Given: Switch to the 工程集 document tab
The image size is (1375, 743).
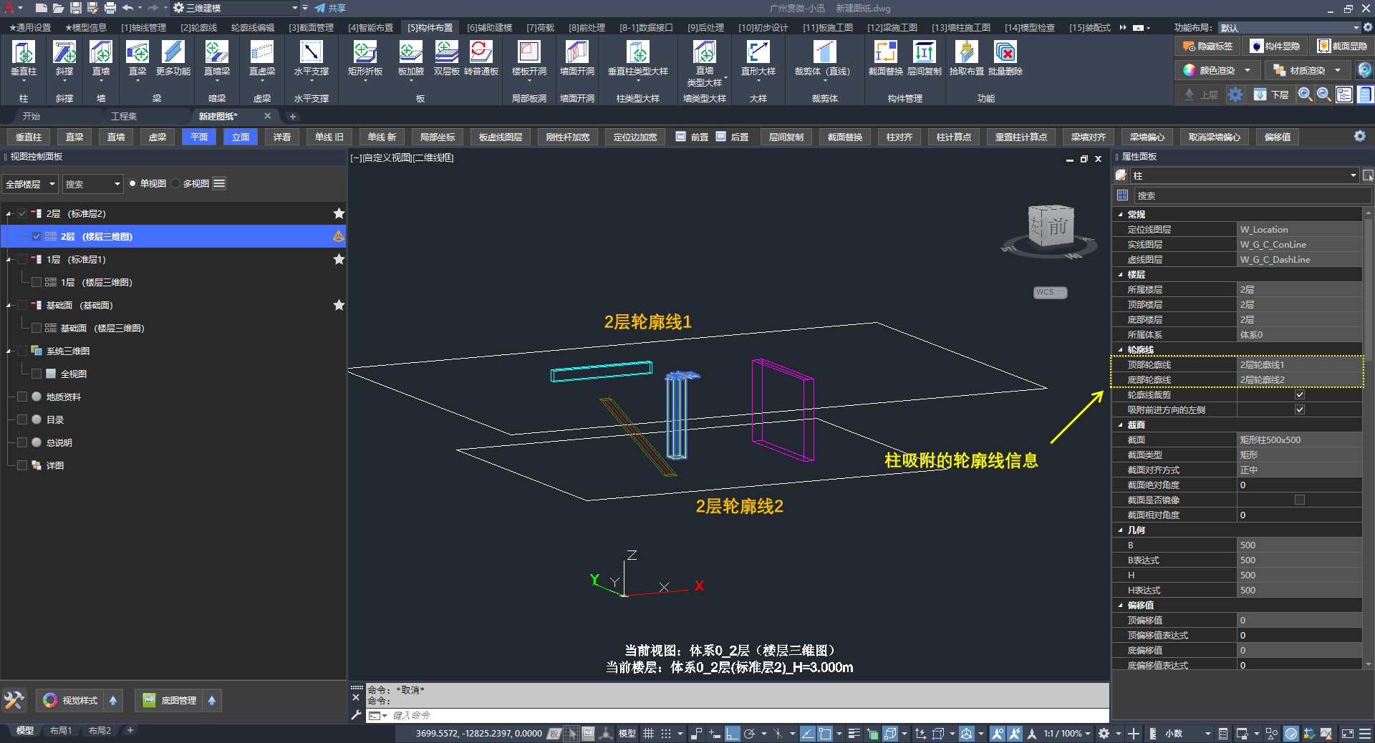Looking at the screenshot, I should click(x=124, y=116).
